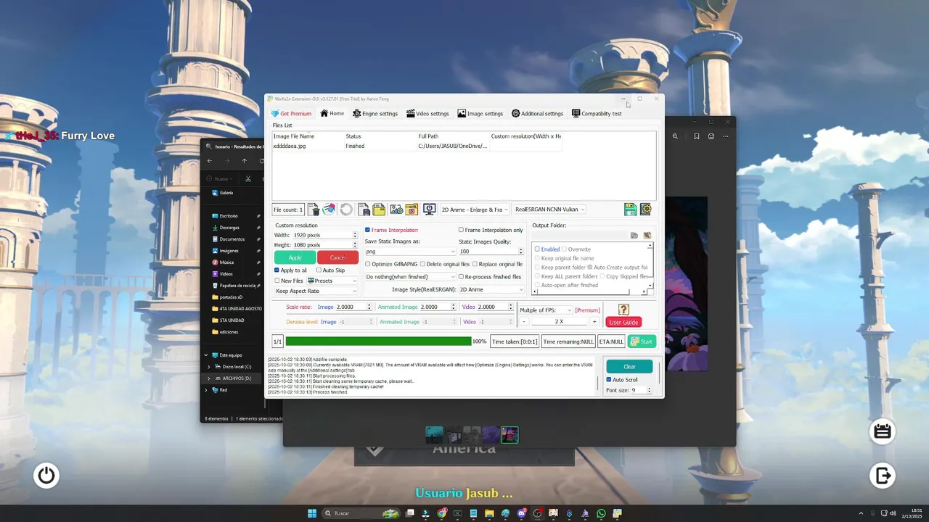Click the plus button next to 2 X multiplier
The image size is (929, 522).
coord(594,322)
